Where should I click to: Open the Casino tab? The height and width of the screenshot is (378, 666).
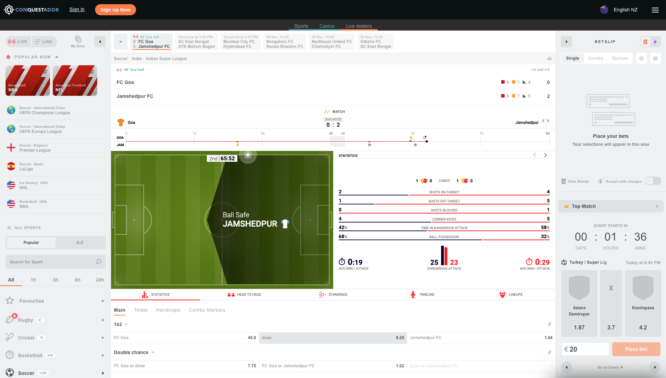327,26
